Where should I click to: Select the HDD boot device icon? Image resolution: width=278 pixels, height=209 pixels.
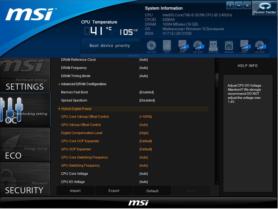click(167, 47)
